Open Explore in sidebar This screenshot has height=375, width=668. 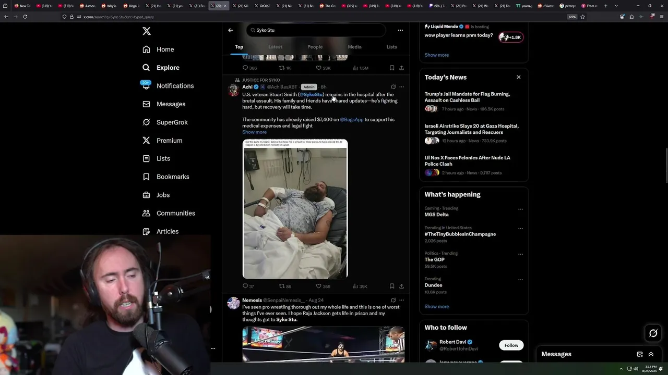[x=161, y=68]
